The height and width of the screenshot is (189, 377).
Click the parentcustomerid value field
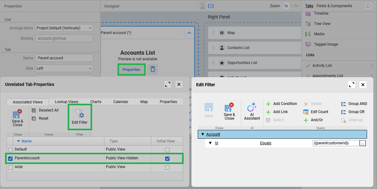tap(335, 143)
